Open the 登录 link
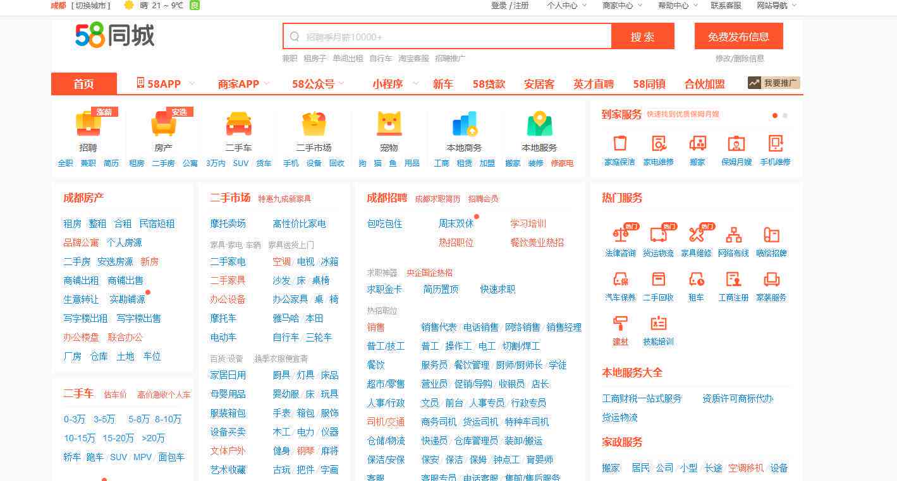Screen dimensions: 897x481 click(x=499, y=5)
